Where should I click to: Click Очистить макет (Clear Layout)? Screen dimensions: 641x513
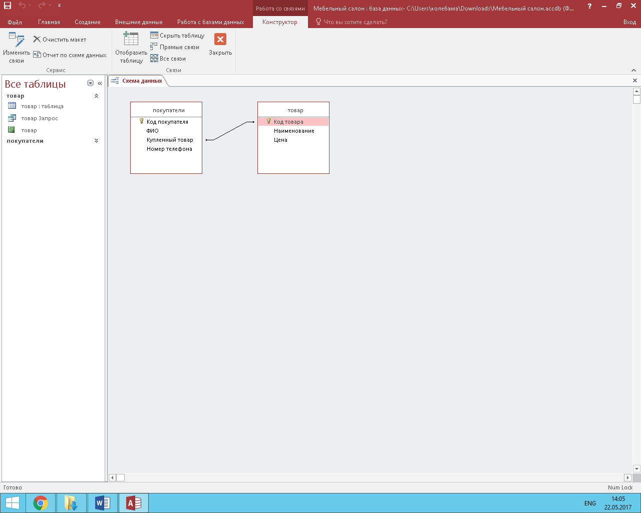[60, 40]
